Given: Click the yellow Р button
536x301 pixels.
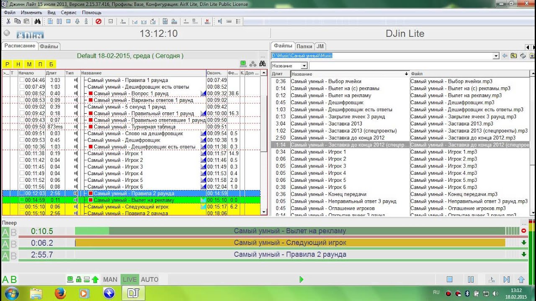Looking at the screenshot, I should coord(7,64).
